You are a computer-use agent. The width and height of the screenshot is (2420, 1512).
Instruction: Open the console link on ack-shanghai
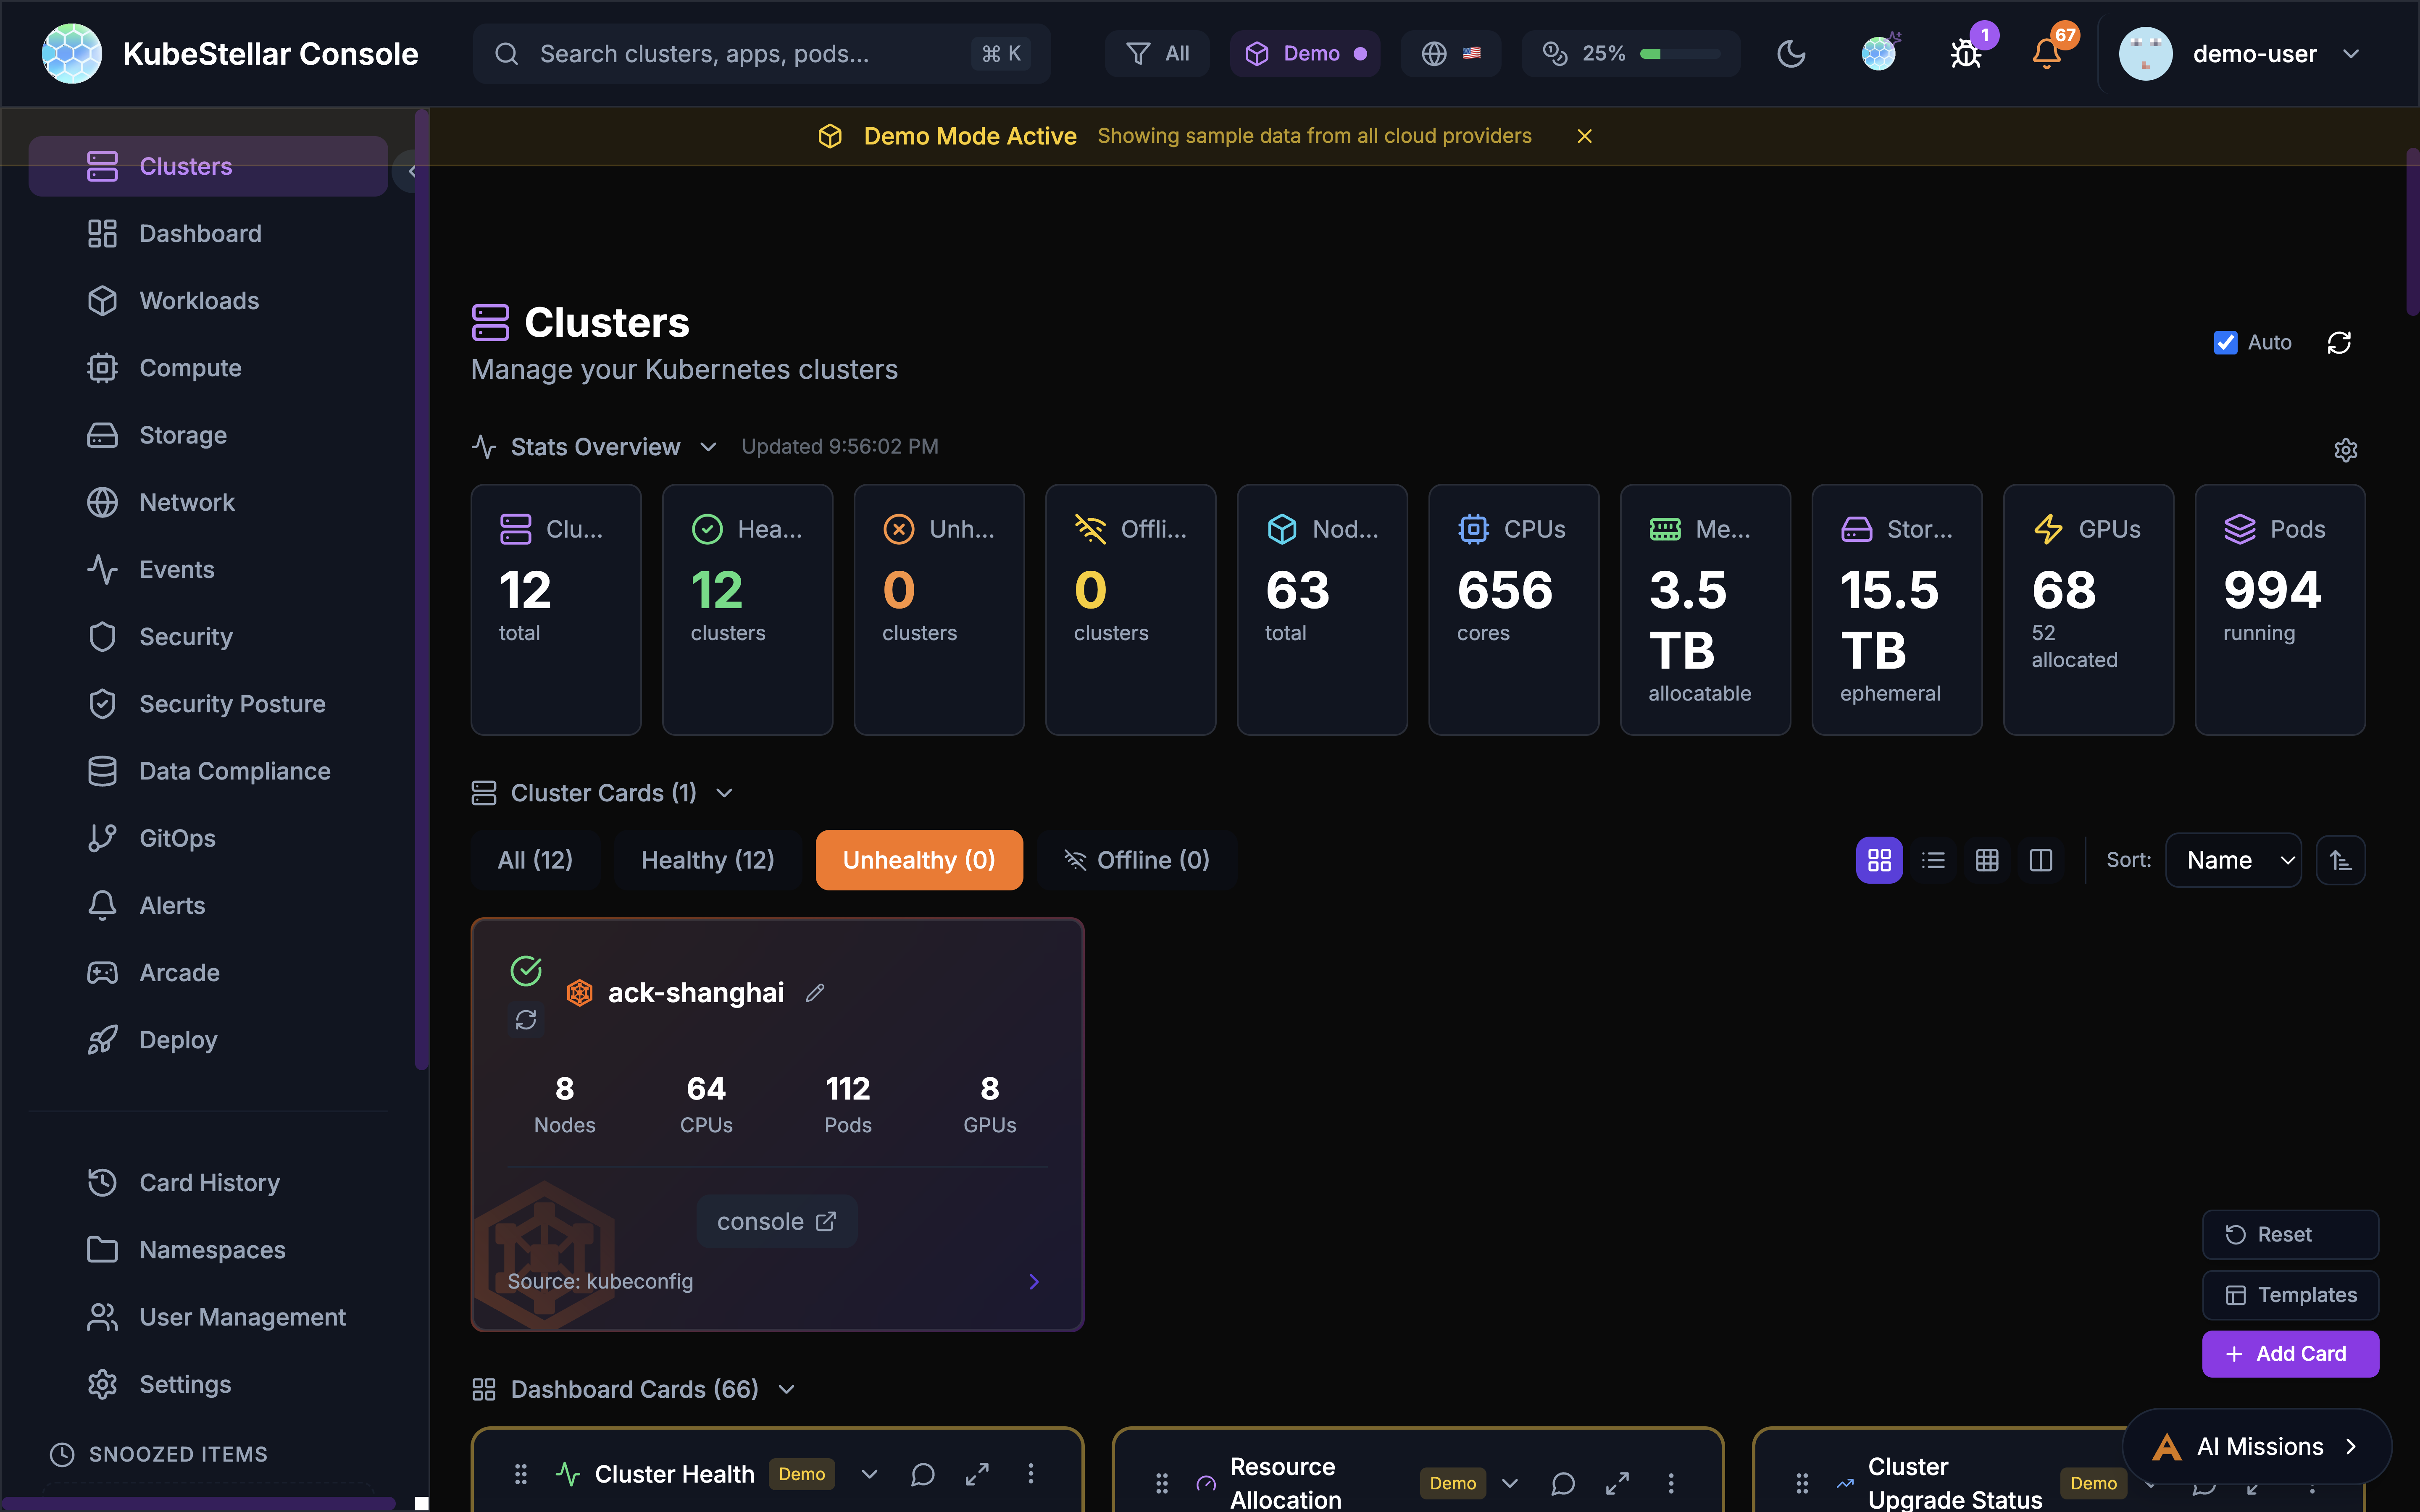tap(776, 1221)
